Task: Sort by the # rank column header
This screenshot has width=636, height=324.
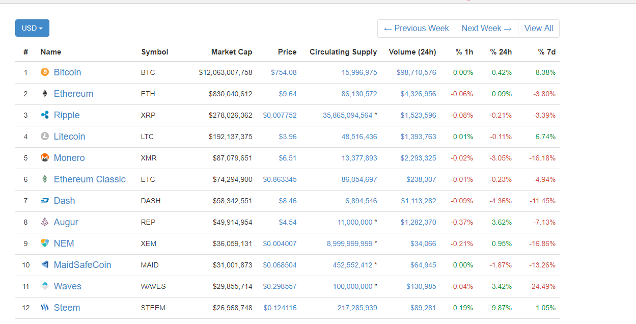Action: coord(25,52)
